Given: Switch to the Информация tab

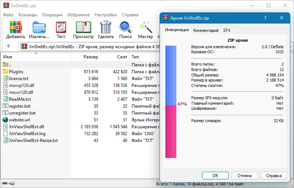Looking at the screenshot, I should coord(177,30).
